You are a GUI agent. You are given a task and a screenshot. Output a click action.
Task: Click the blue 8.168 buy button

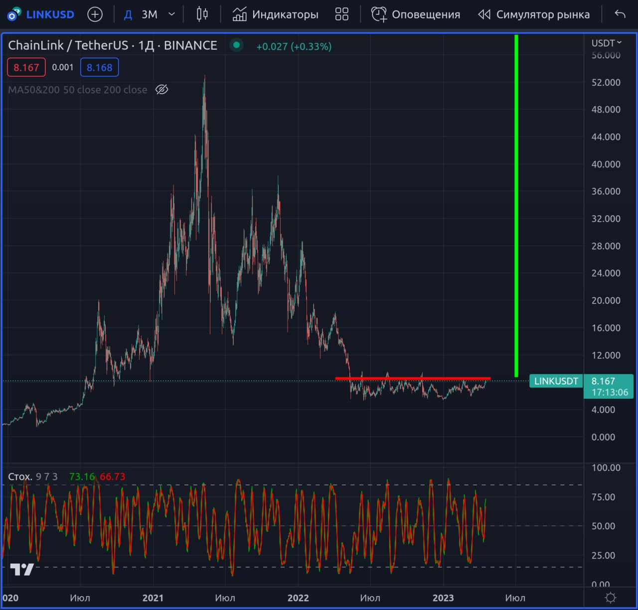click(x=100, y=67)
